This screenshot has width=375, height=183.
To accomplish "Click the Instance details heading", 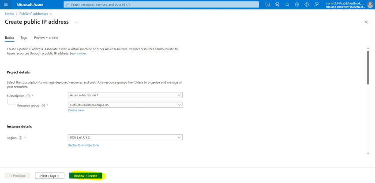I will coord(19,126).
